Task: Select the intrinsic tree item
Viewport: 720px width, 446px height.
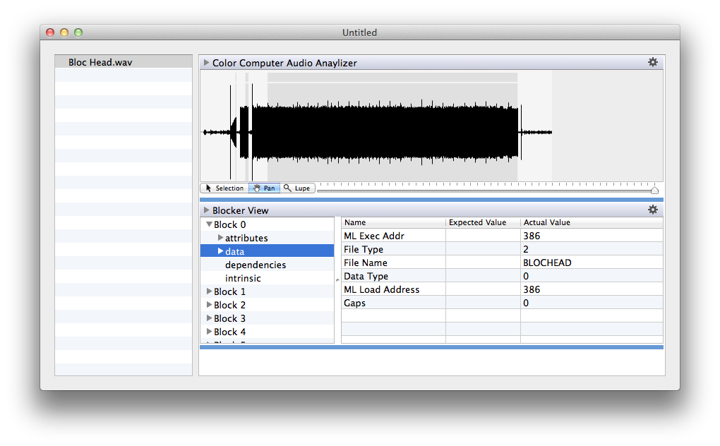Action: (243, 278)
